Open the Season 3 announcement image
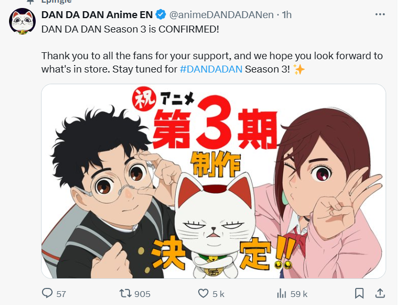This screenshot has width=400, height=305. [x=214, y=181]
